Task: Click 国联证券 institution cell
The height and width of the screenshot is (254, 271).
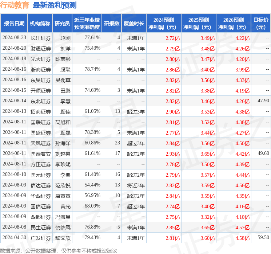Action: click(41, 122)
